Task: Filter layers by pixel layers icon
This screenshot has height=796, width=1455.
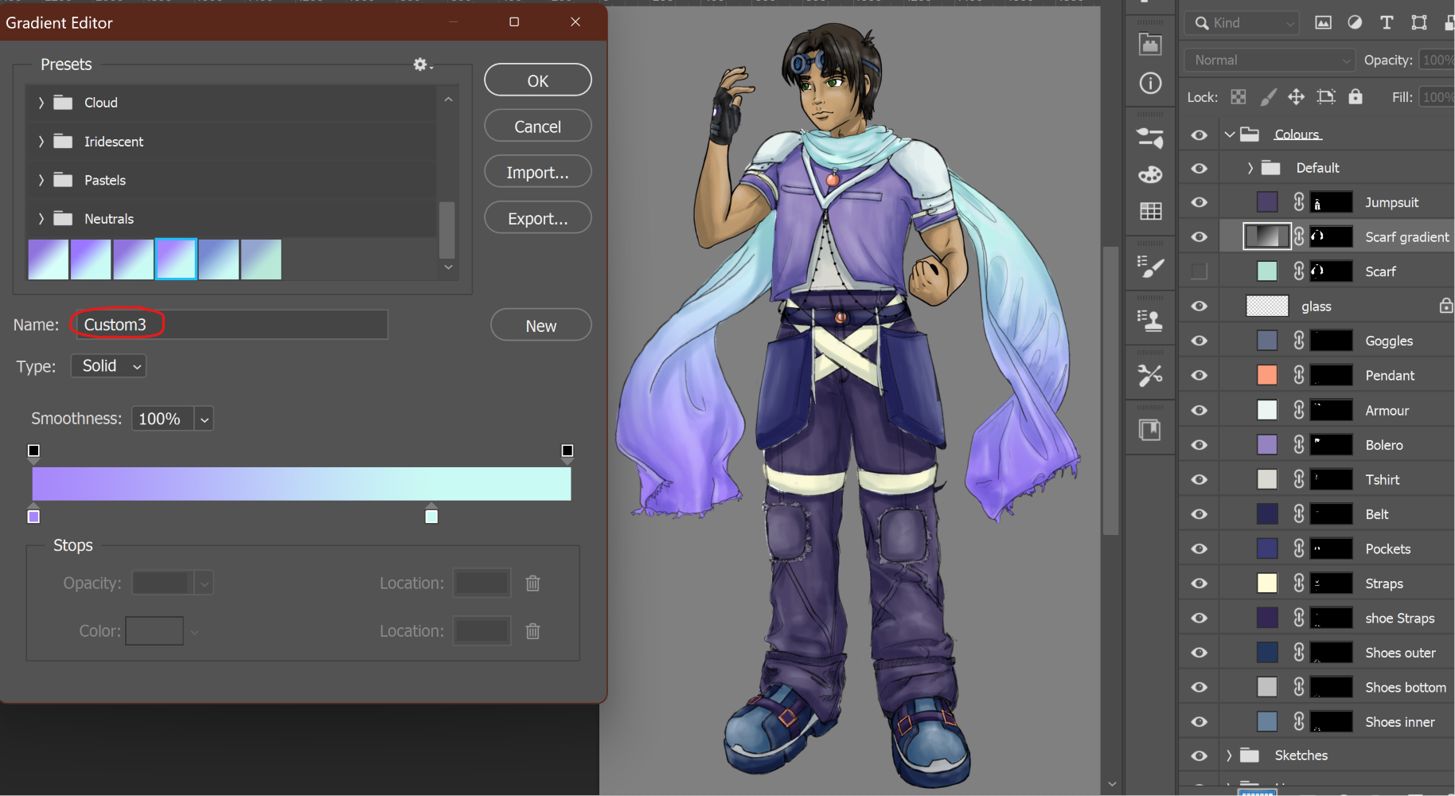Action: click(x=1323, y=23)
